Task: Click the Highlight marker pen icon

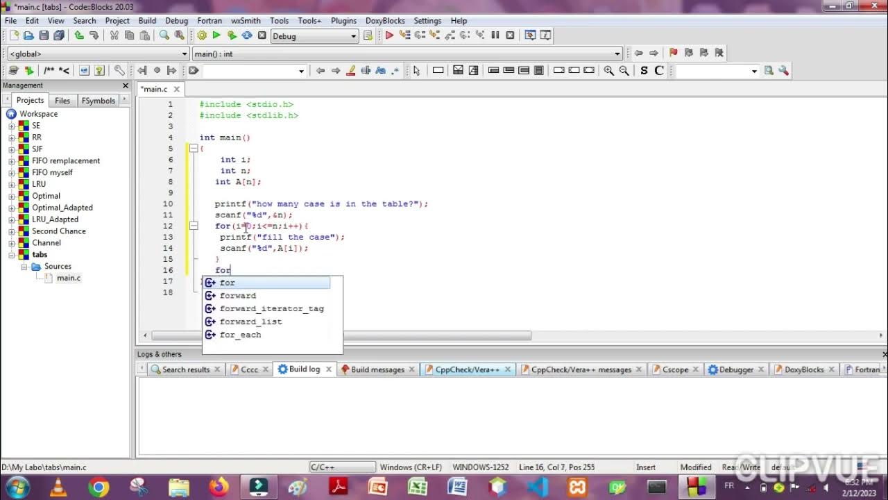Action: click(351, 70)
